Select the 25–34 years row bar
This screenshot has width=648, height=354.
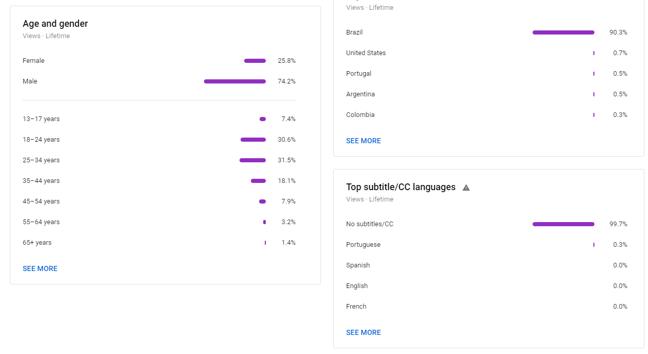(x=252, y=160)
